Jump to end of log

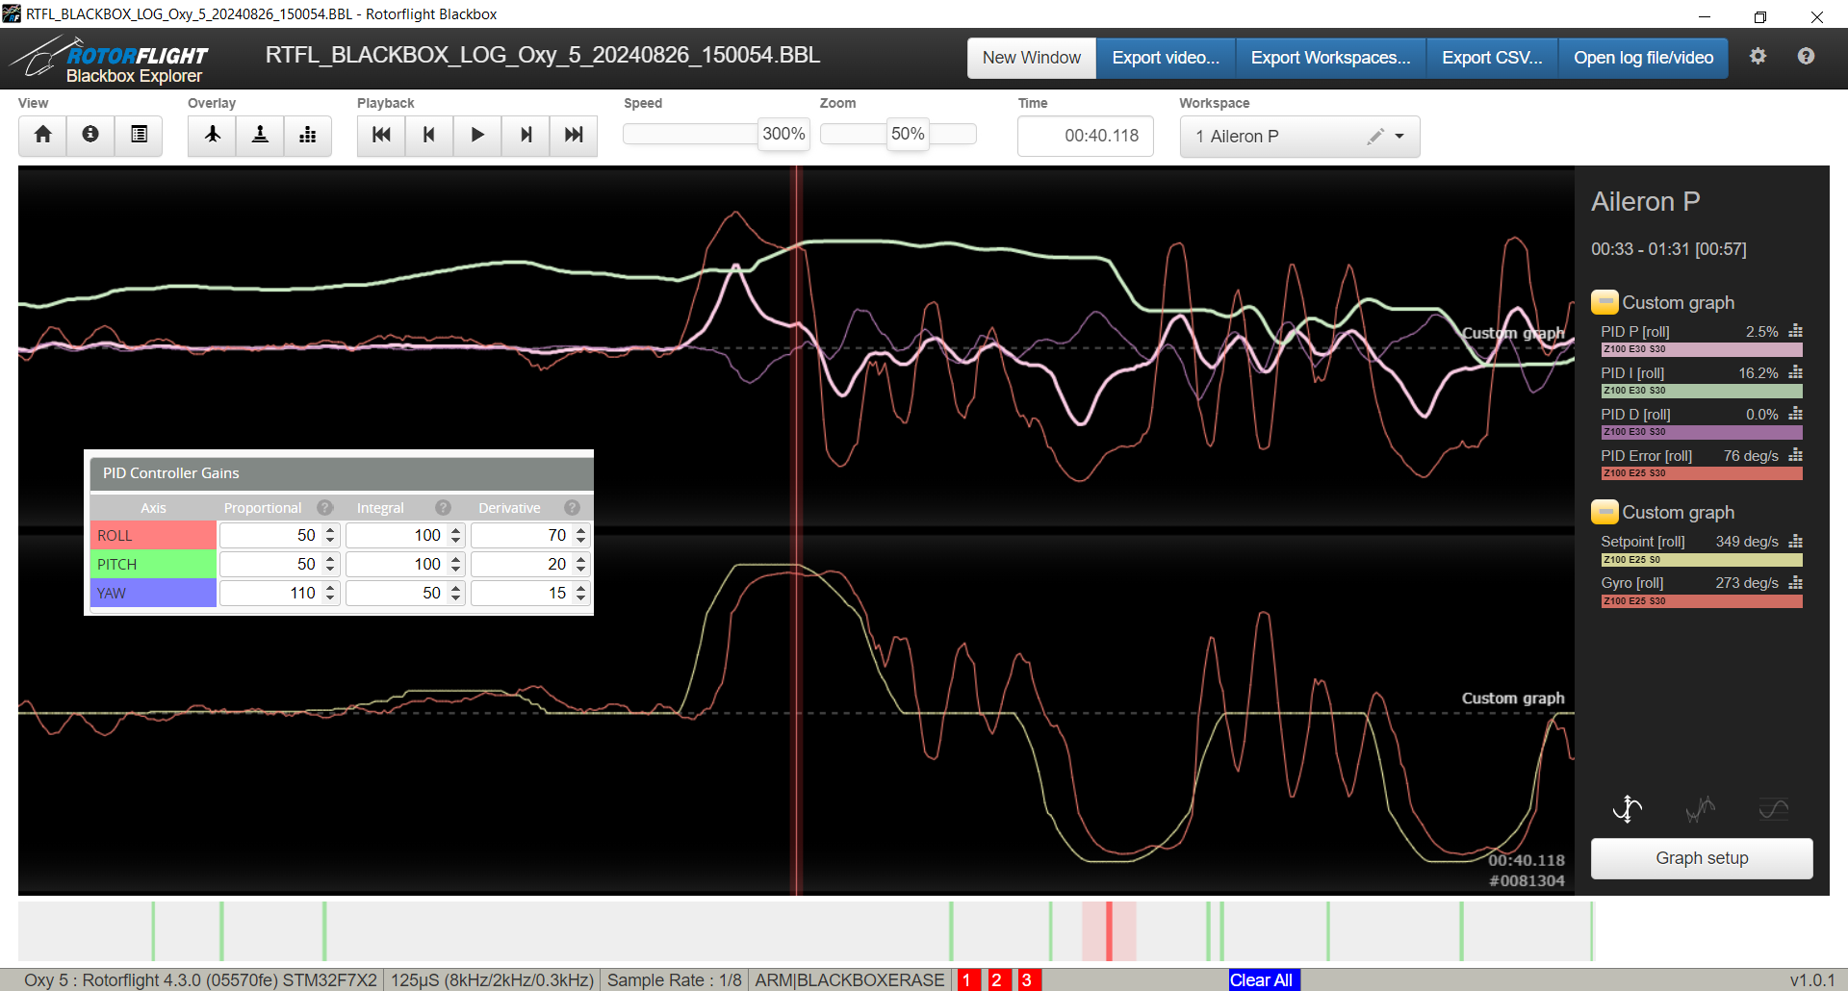574,135
